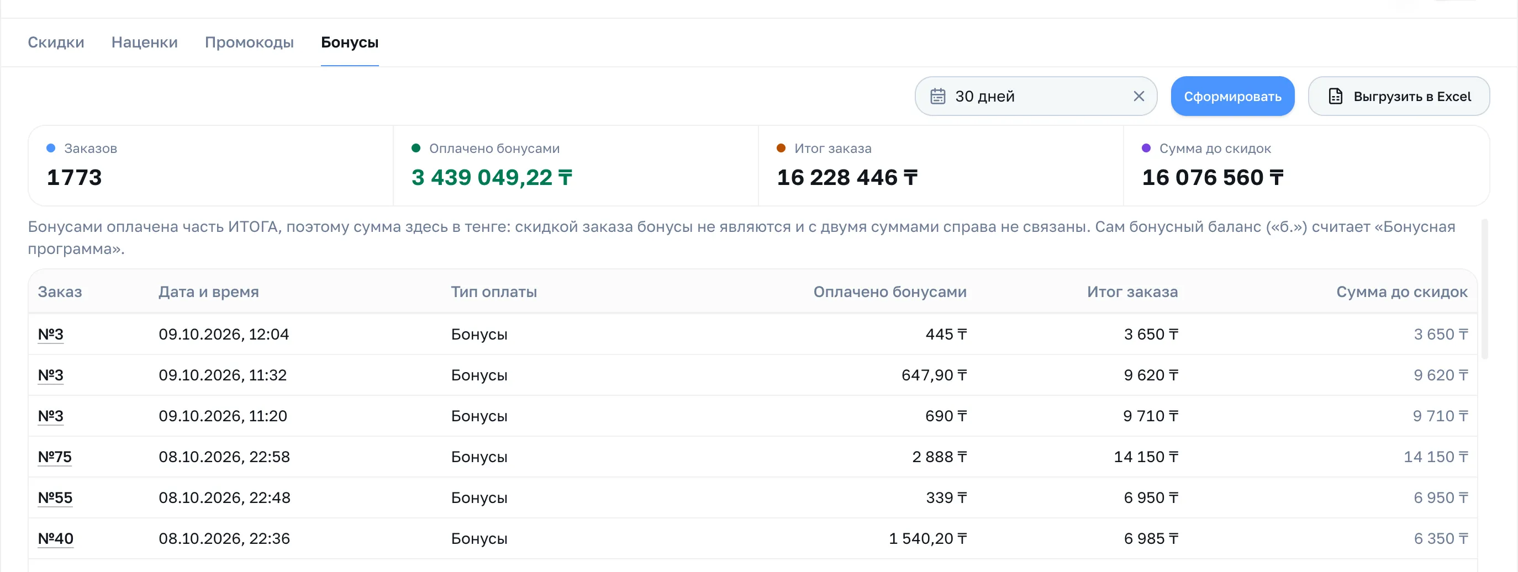Click the Дата и время column header
The image size is (1518, 572).
pyautogui.click(x=209, y=292)
